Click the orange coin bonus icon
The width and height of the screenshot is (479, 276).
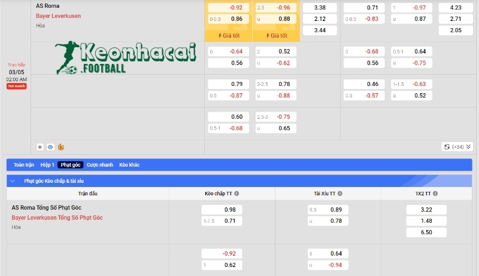(x=60, y=146)
